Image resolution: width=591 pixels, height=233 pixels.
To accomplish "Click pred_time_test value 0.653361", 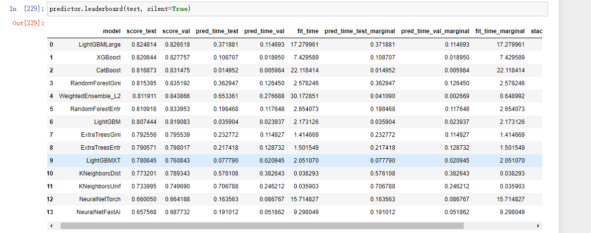I will pyautogui.click(x=226, y=96).
